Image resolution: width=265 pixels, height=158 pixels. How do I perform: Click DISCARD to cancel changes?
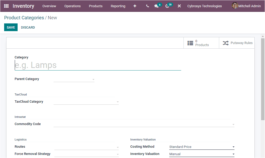point(28,27)
